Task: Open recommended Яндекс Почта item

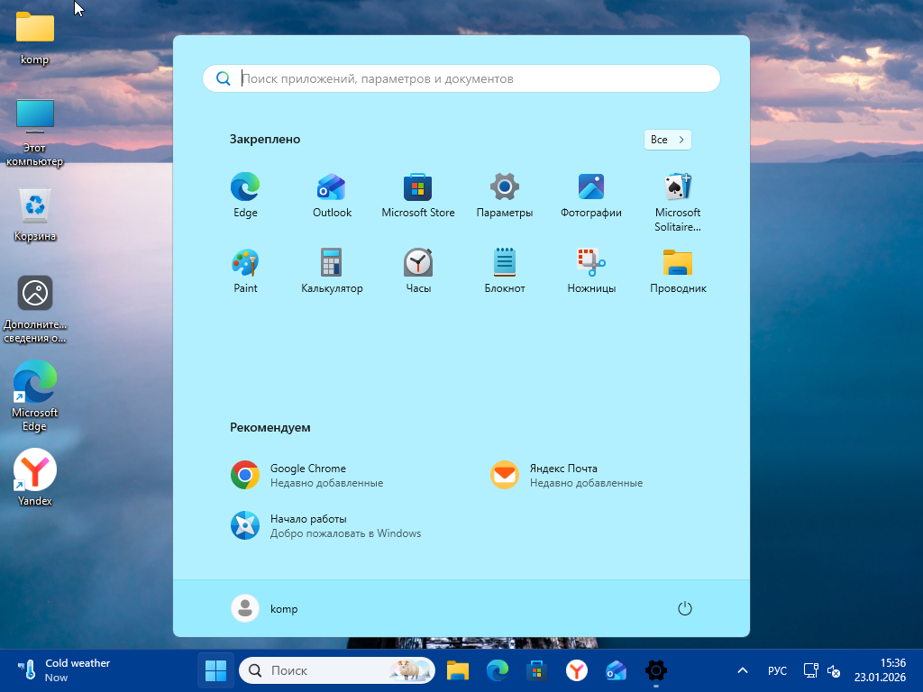Action: click(x=566, y=475)
